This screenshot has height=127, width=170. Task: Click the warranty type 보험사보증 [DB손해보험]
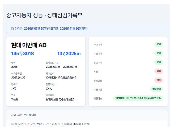60,99
